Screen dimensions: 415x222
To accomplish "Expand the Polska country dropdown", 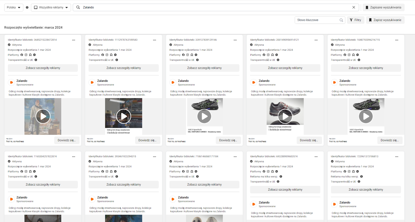I will point(14,8).
